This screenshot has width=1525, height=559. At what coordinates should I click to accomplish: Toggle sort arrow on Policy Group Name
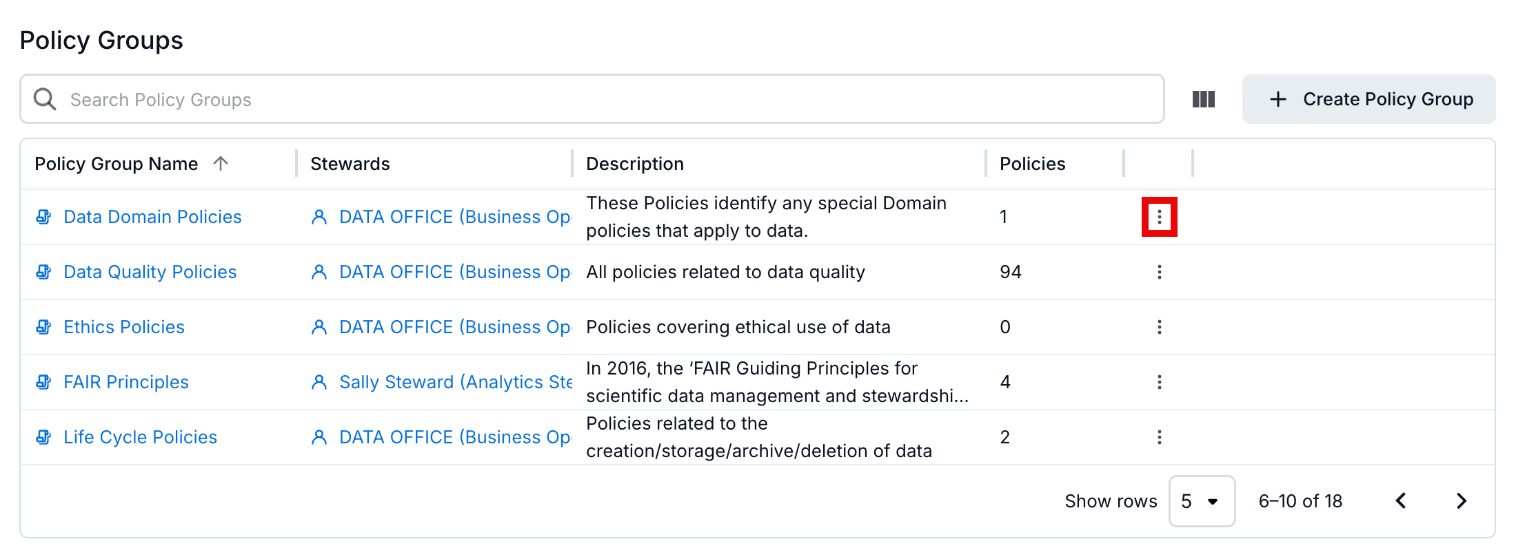tap(221, 163)
